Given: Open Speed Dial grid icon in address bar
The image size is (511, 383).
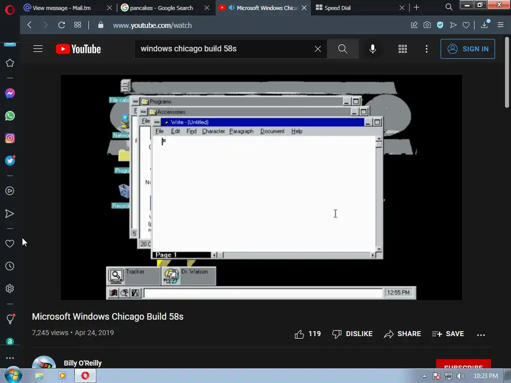Looking at the screenshot, I should pos(77,25).
